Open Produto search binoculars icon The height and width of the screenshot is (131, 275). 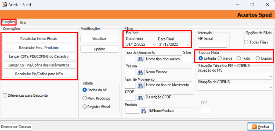click(x=143, y=111)
